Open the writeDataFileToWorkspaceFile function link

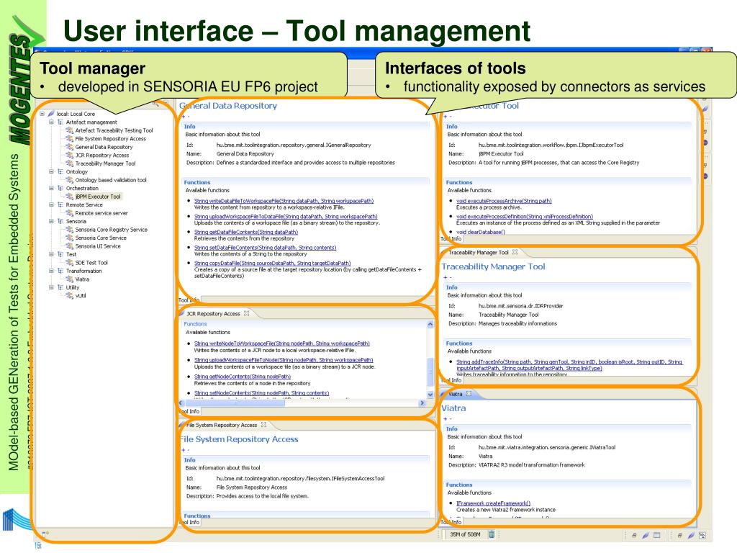pos(284,201)
